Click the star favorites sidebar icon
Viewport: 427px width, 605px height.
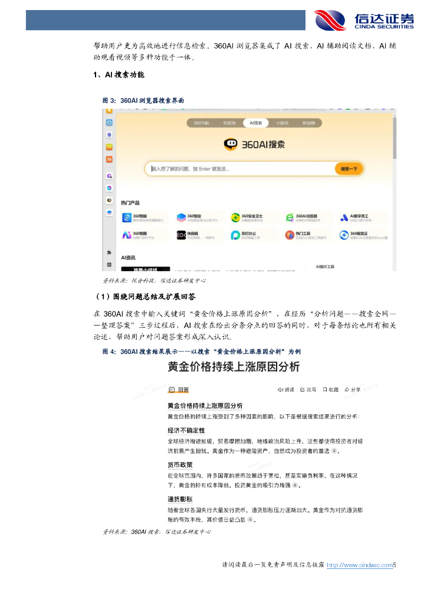(x=109, y=110)
